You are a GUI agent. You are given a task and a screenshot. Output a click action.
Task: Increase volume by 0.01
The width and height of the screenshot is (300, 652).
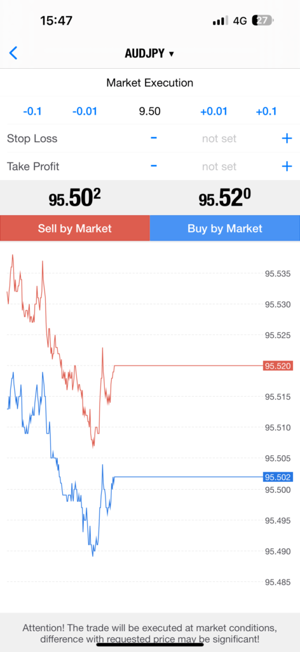[x=214, y=111]
